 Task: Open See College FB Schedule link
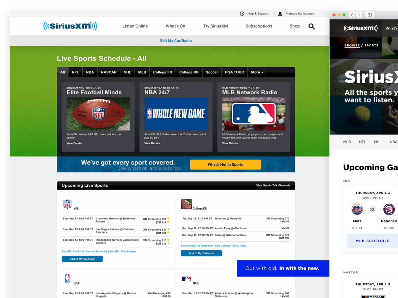(197, 246)
